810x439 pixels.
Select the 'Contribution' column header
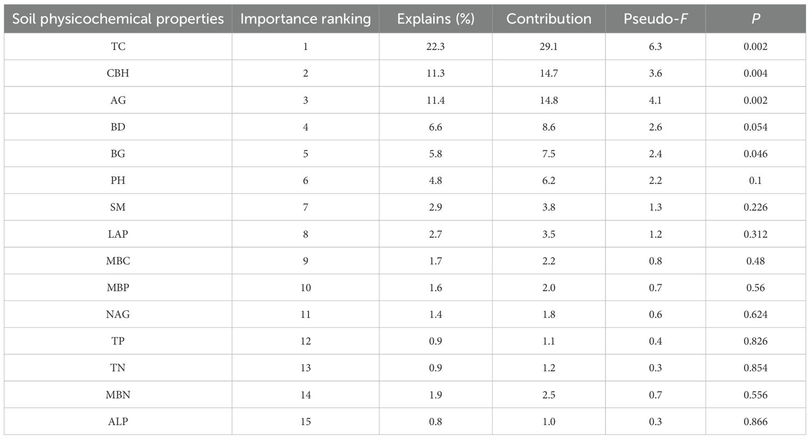click(549, 19)
